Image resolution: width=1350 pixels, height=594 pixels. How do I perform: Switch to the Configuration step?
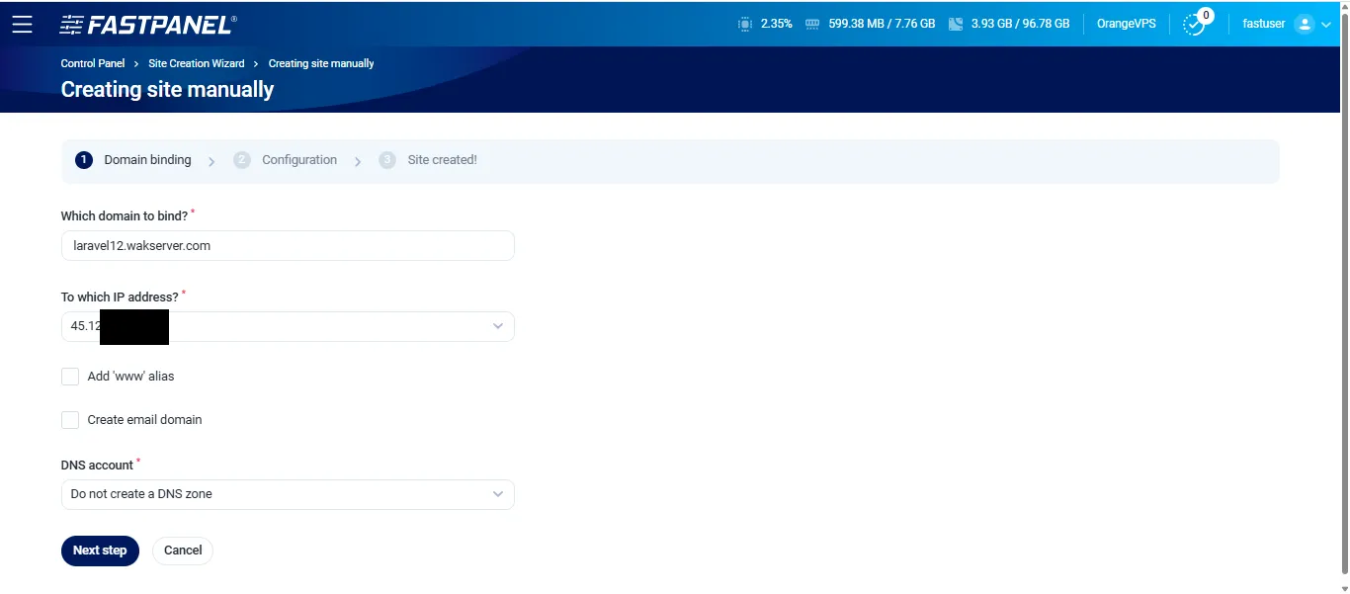click(x=298, y=160)
